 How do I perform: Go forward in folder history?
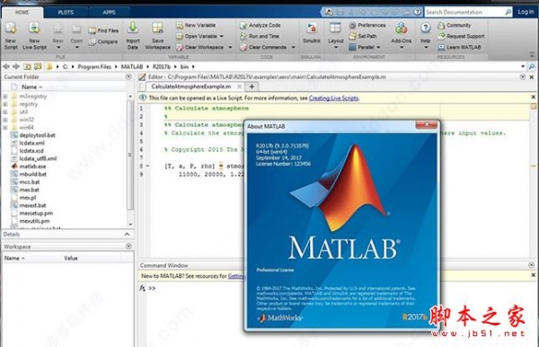coord(16,67)
